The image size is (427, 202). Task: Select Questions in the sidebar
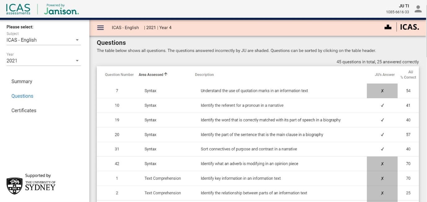click(x=22, y=96)
